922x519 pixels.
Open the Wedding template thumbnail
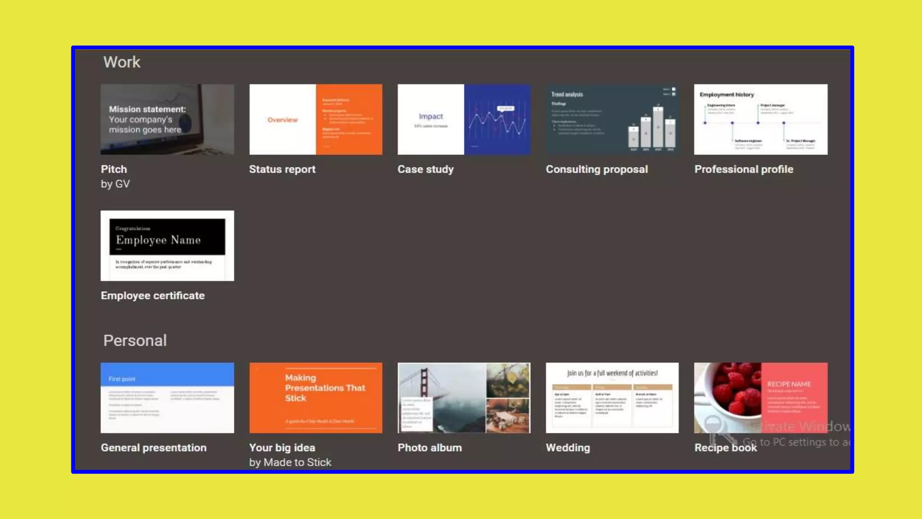612,398
